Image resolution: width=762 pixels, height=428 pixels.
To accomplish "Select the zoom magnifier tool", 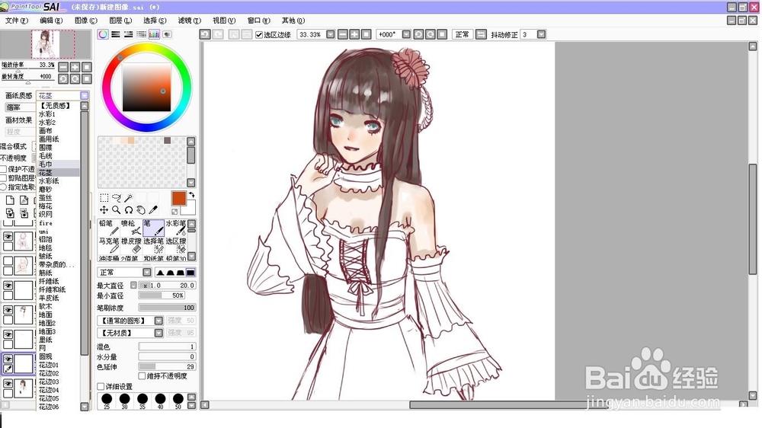I will 116,210.
